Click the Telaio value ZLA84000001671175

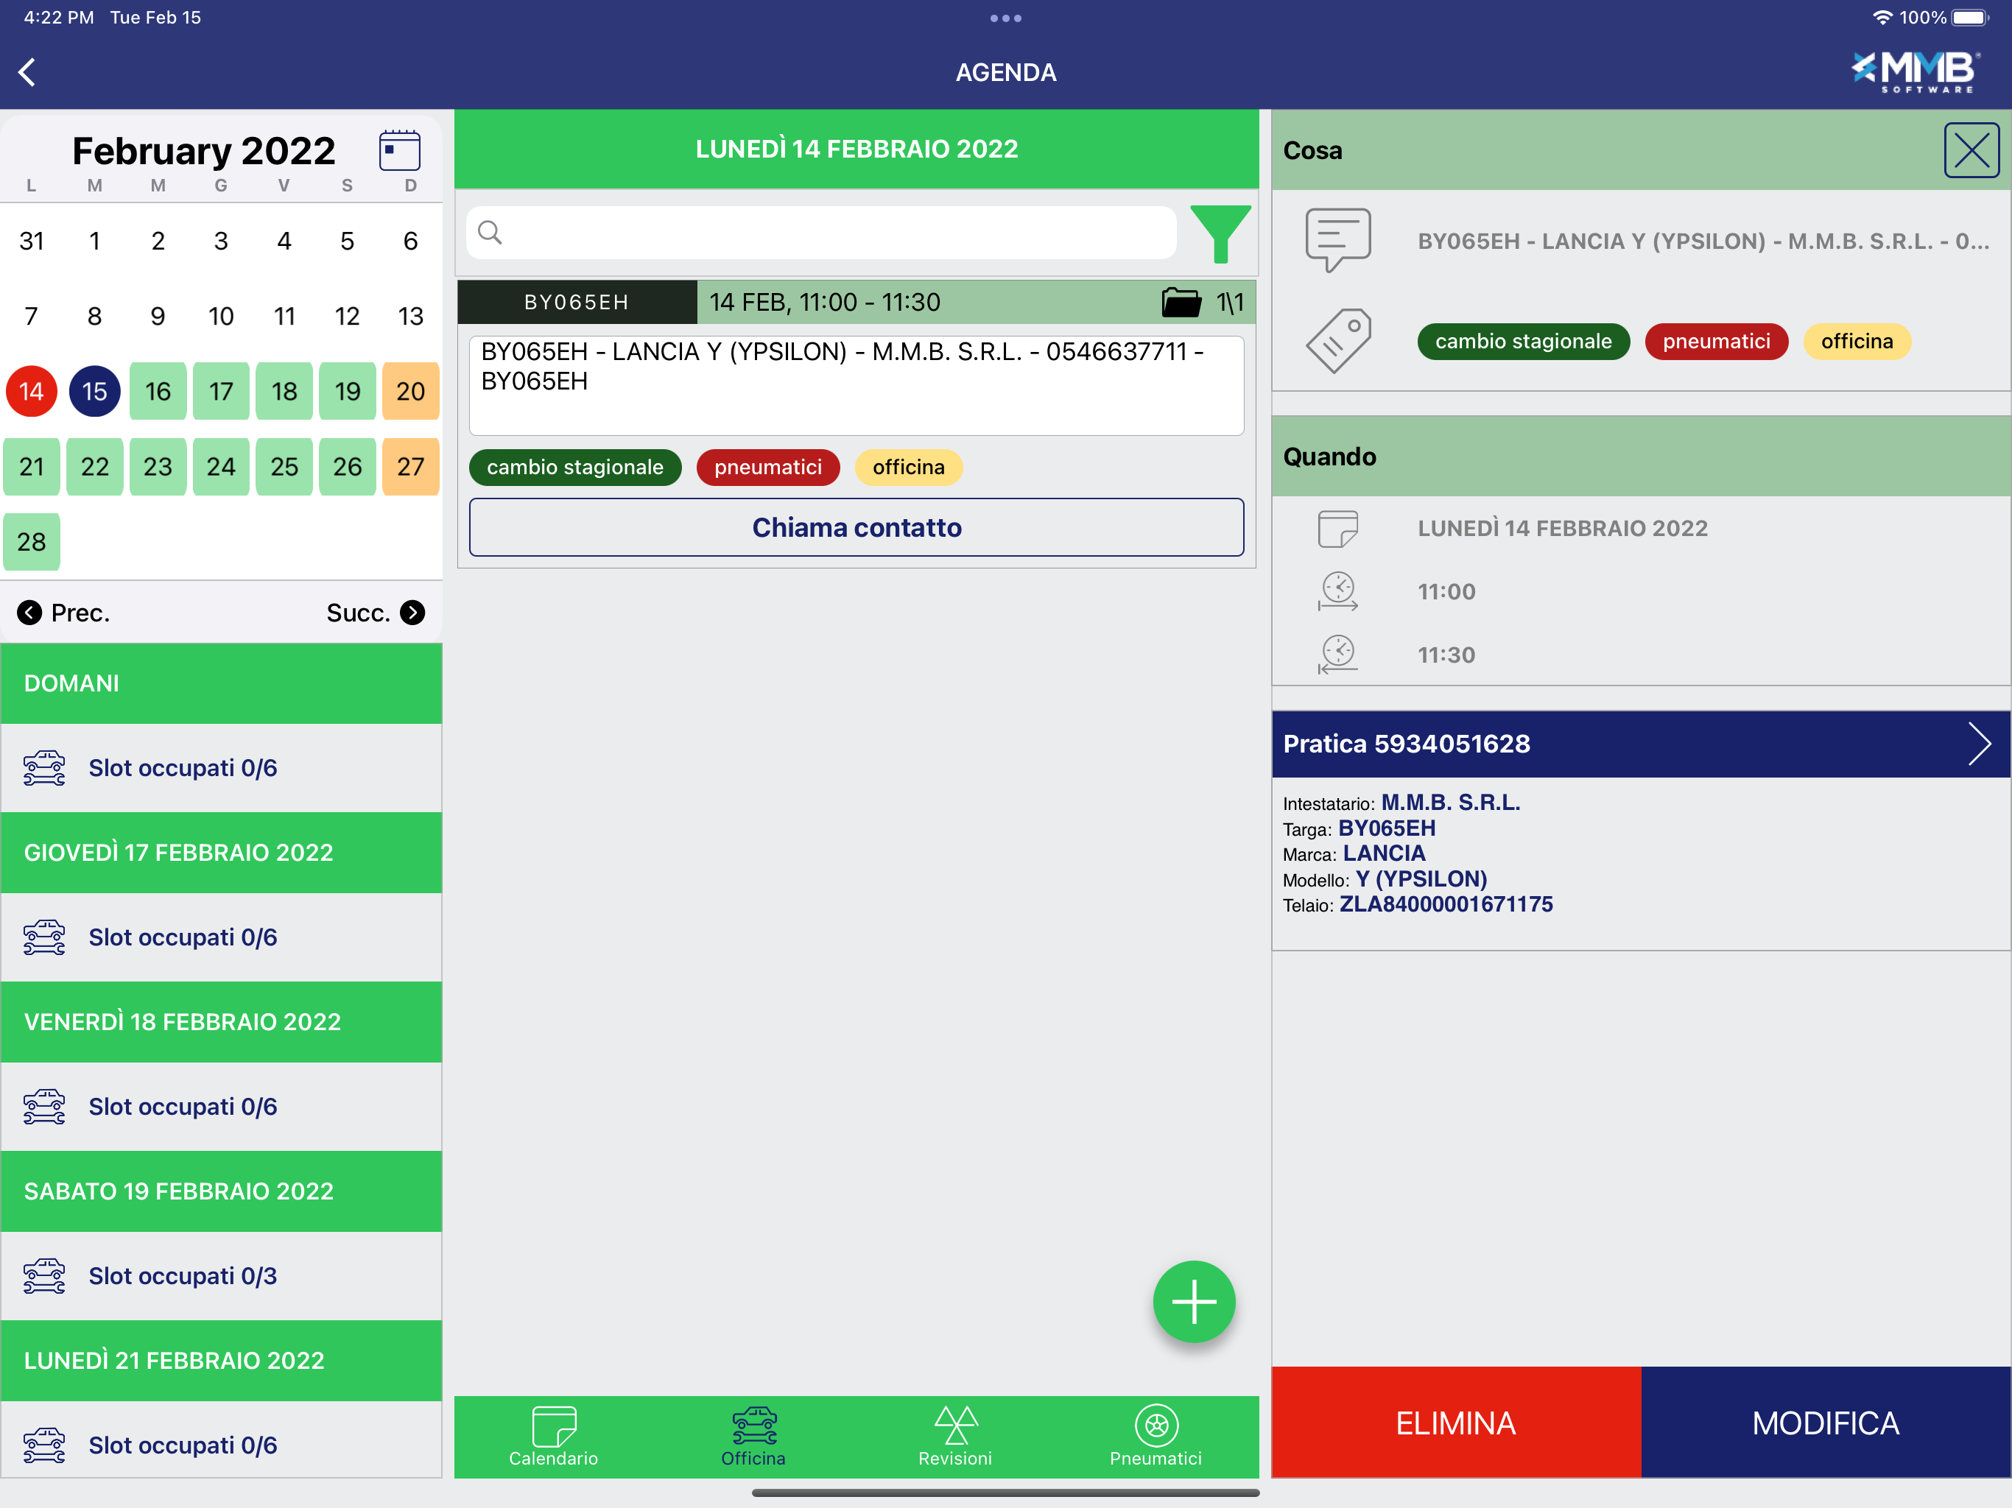1446,905
